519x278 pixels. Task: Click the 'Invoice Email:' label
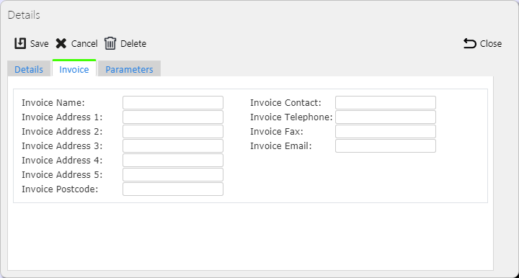pyautogui.click(x=281, y=146)
